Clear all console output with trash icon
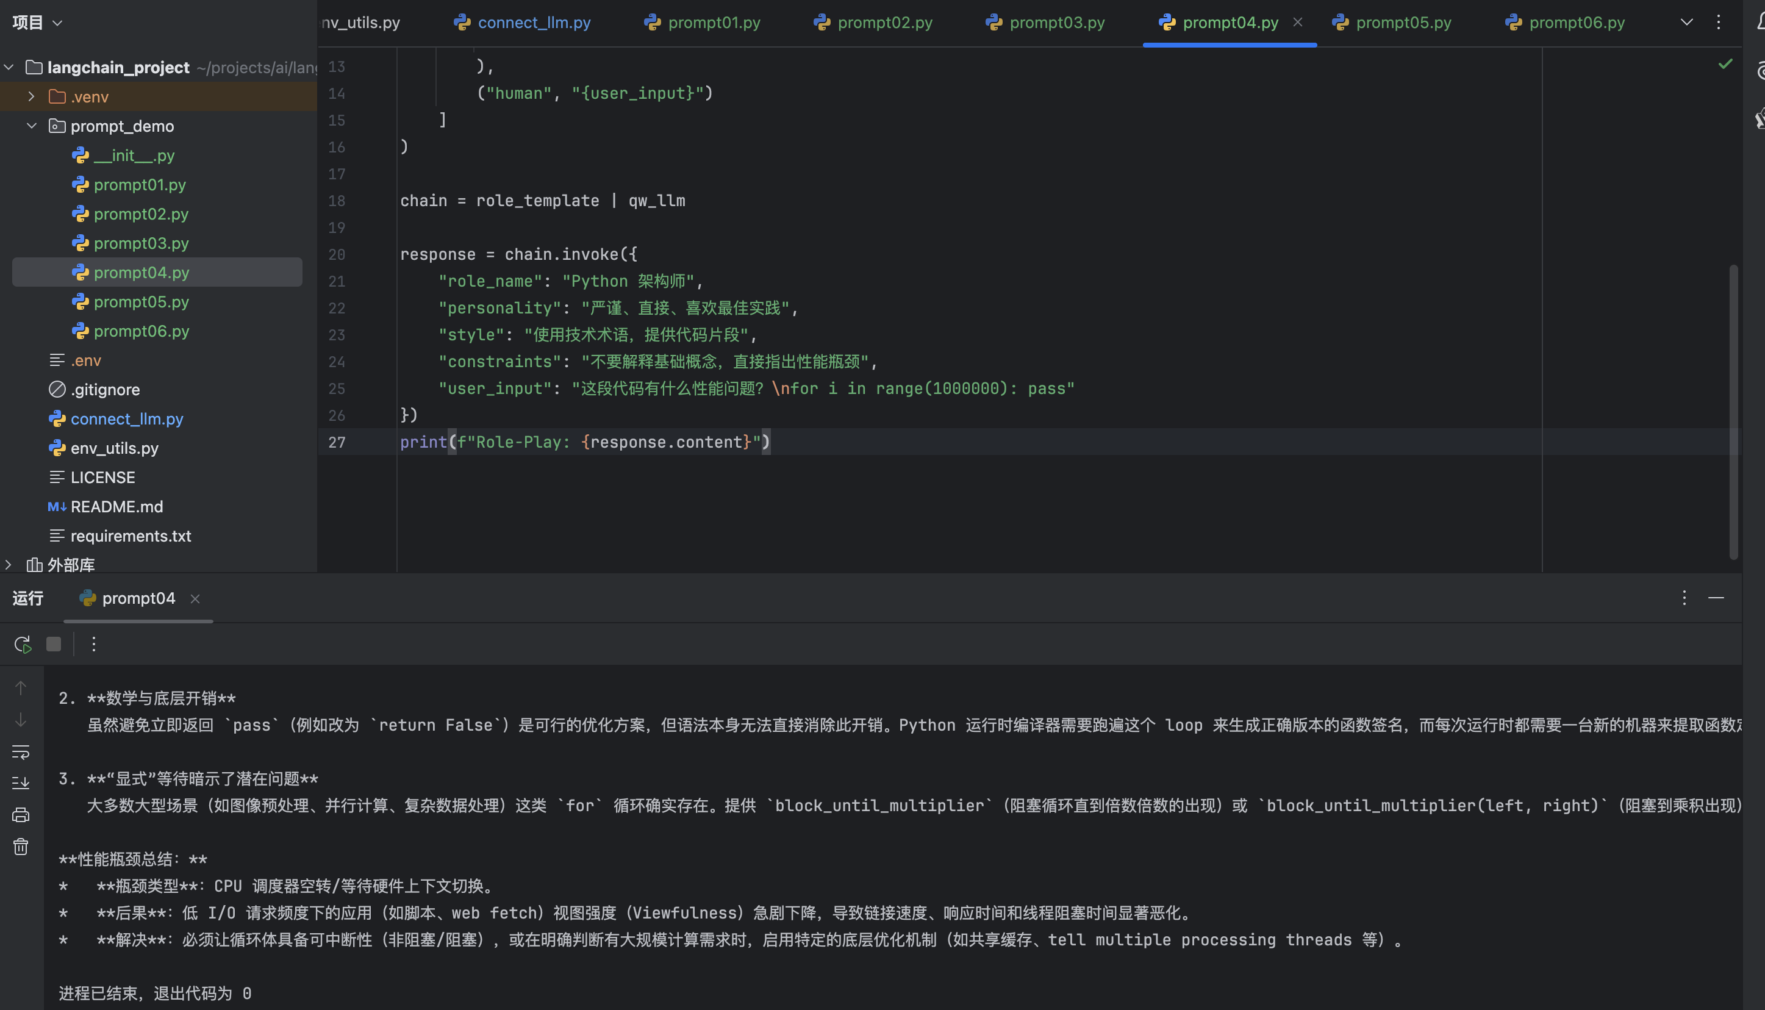This screenshot has width=1765, height=1010. click(21, 847)
